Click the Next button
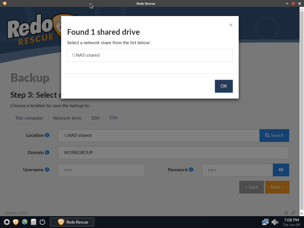Screen dimensions: 304x228 pyautogui.click(x=277, y=187)
